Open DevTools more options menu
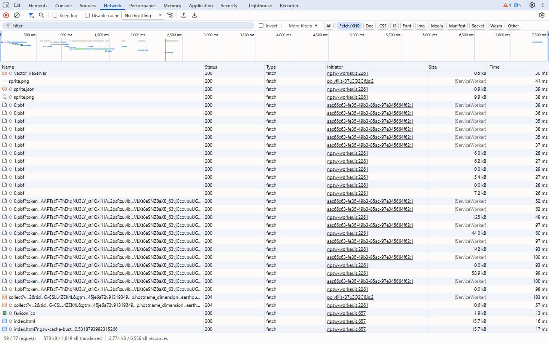This screenshot has height=343, width=549. tap(543, 5)
